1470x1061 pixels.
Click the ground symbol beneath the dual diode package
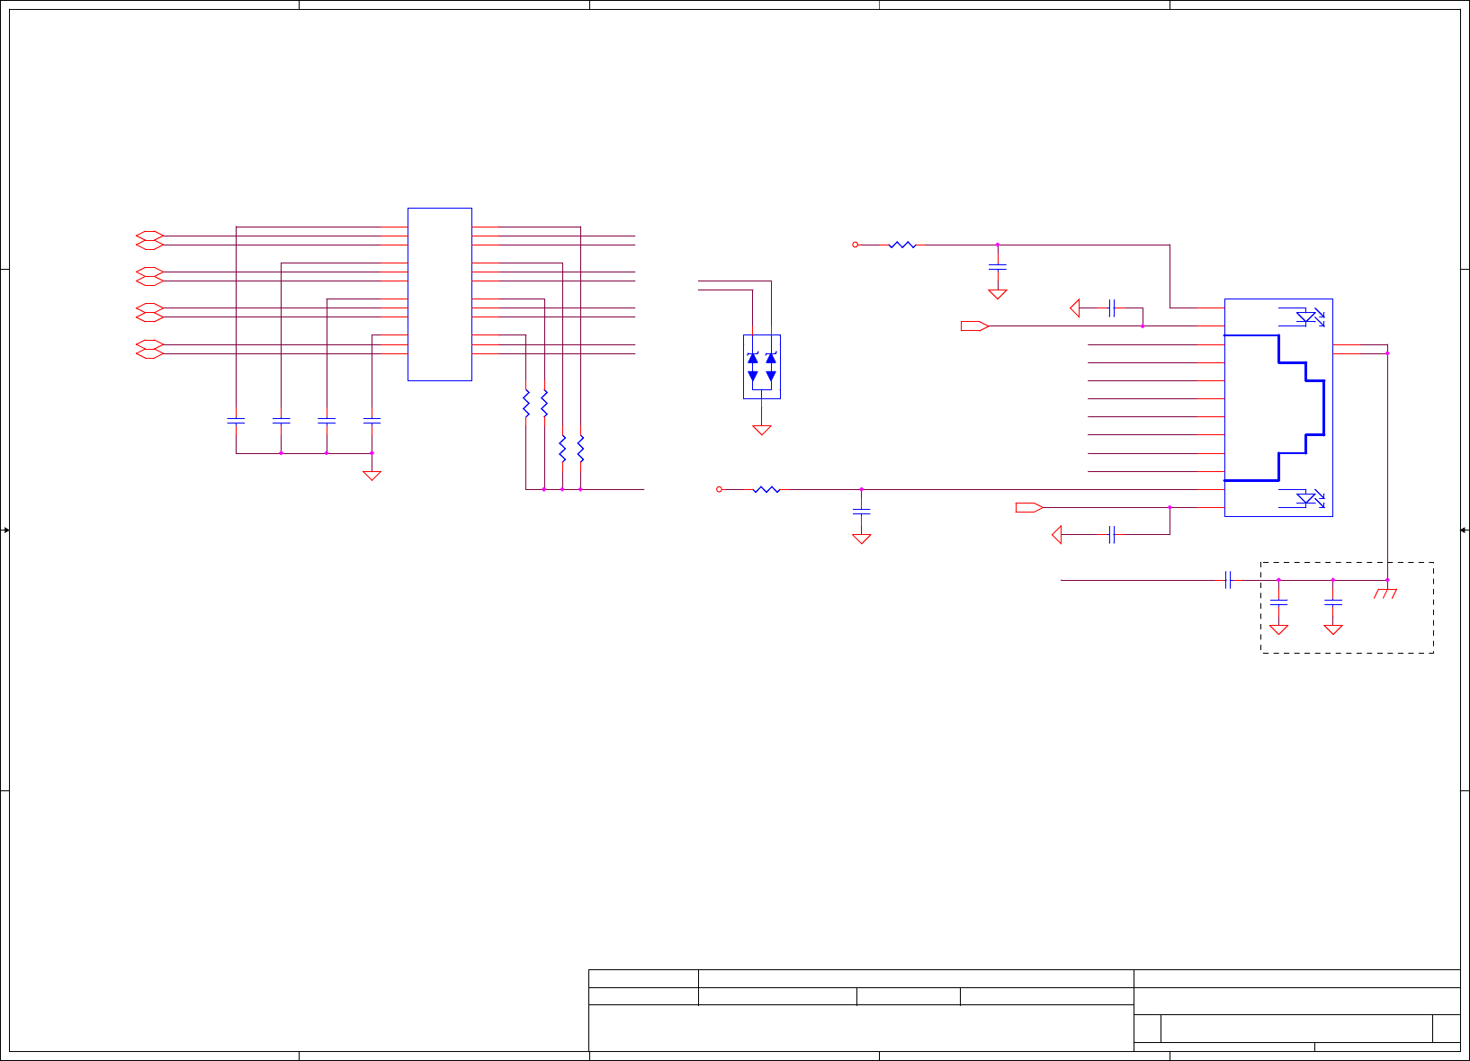point(762,431)
